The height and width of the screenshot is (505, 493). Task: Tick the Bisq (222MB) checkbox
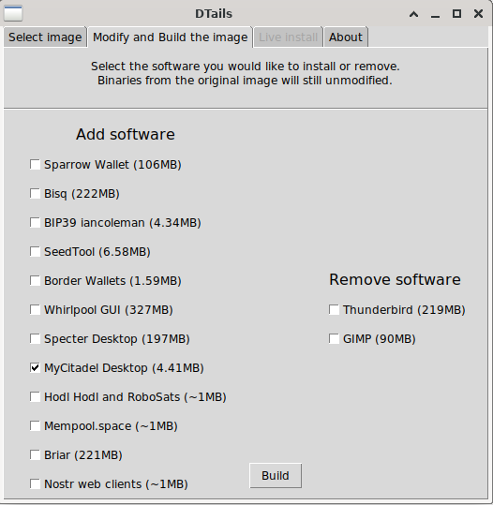[35, 194]
